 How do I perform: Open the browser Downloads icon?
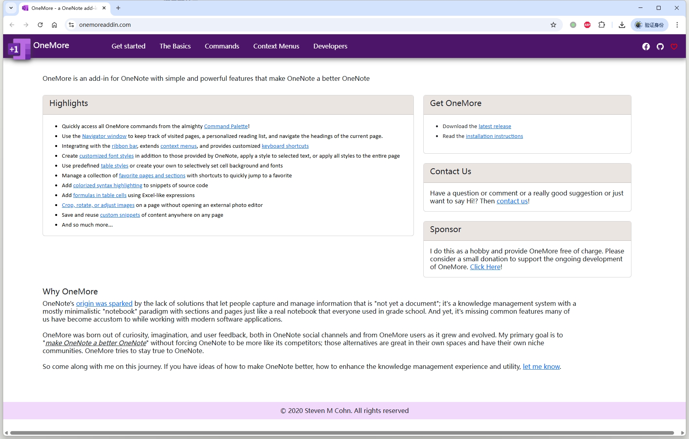tap(622, 25)
